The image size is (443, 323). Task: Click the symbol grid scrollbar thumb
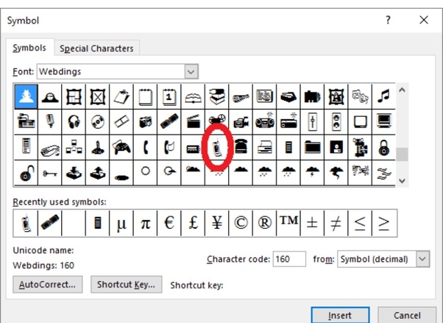coord(402,155)
